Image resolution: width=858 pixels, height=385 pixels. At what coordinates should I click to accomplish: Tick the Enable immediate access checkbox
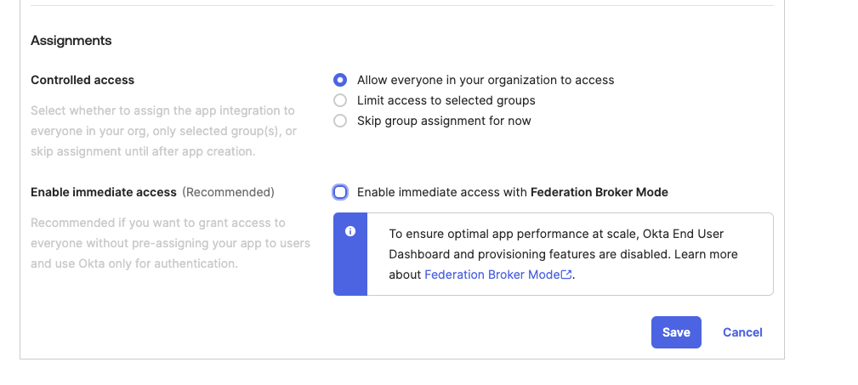pyautogui.click(x=340, y=192)
